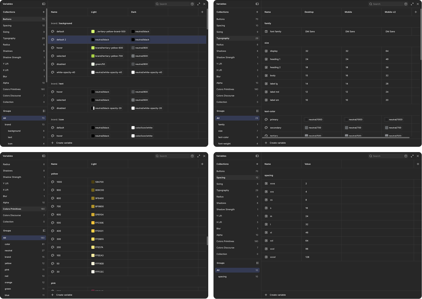This screenshot has height=299, width=422.
Task: Add a new collection in the Typography panel
Action: 257,12
